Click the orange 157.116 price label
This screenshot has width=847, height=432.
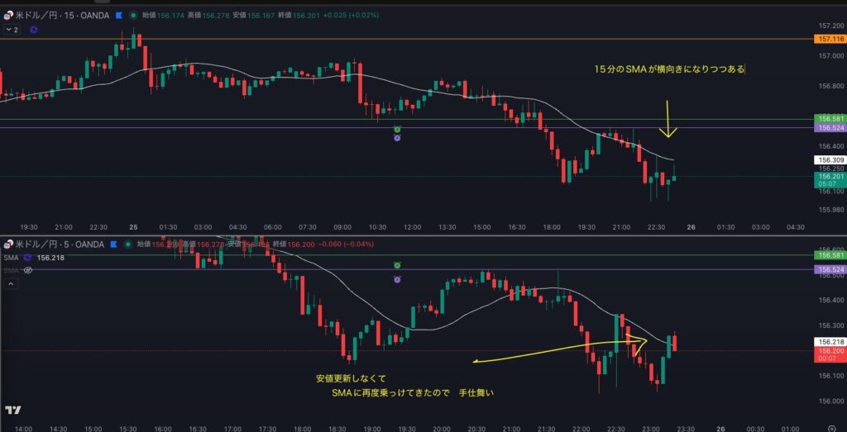[x=829, y=39]
